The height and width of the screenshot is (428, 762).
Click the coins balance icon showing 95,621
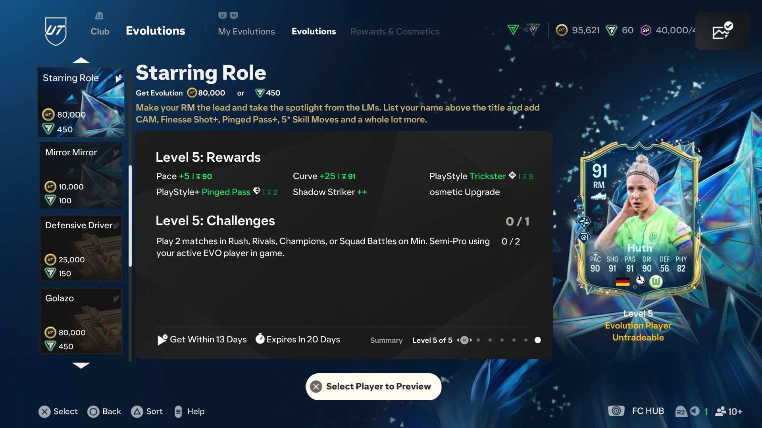562,30
